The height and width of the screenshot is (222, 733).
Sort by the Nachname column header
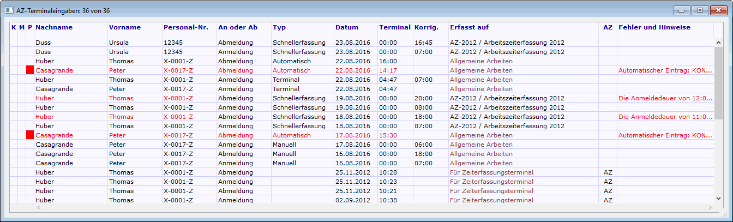(x=54, y=27)
